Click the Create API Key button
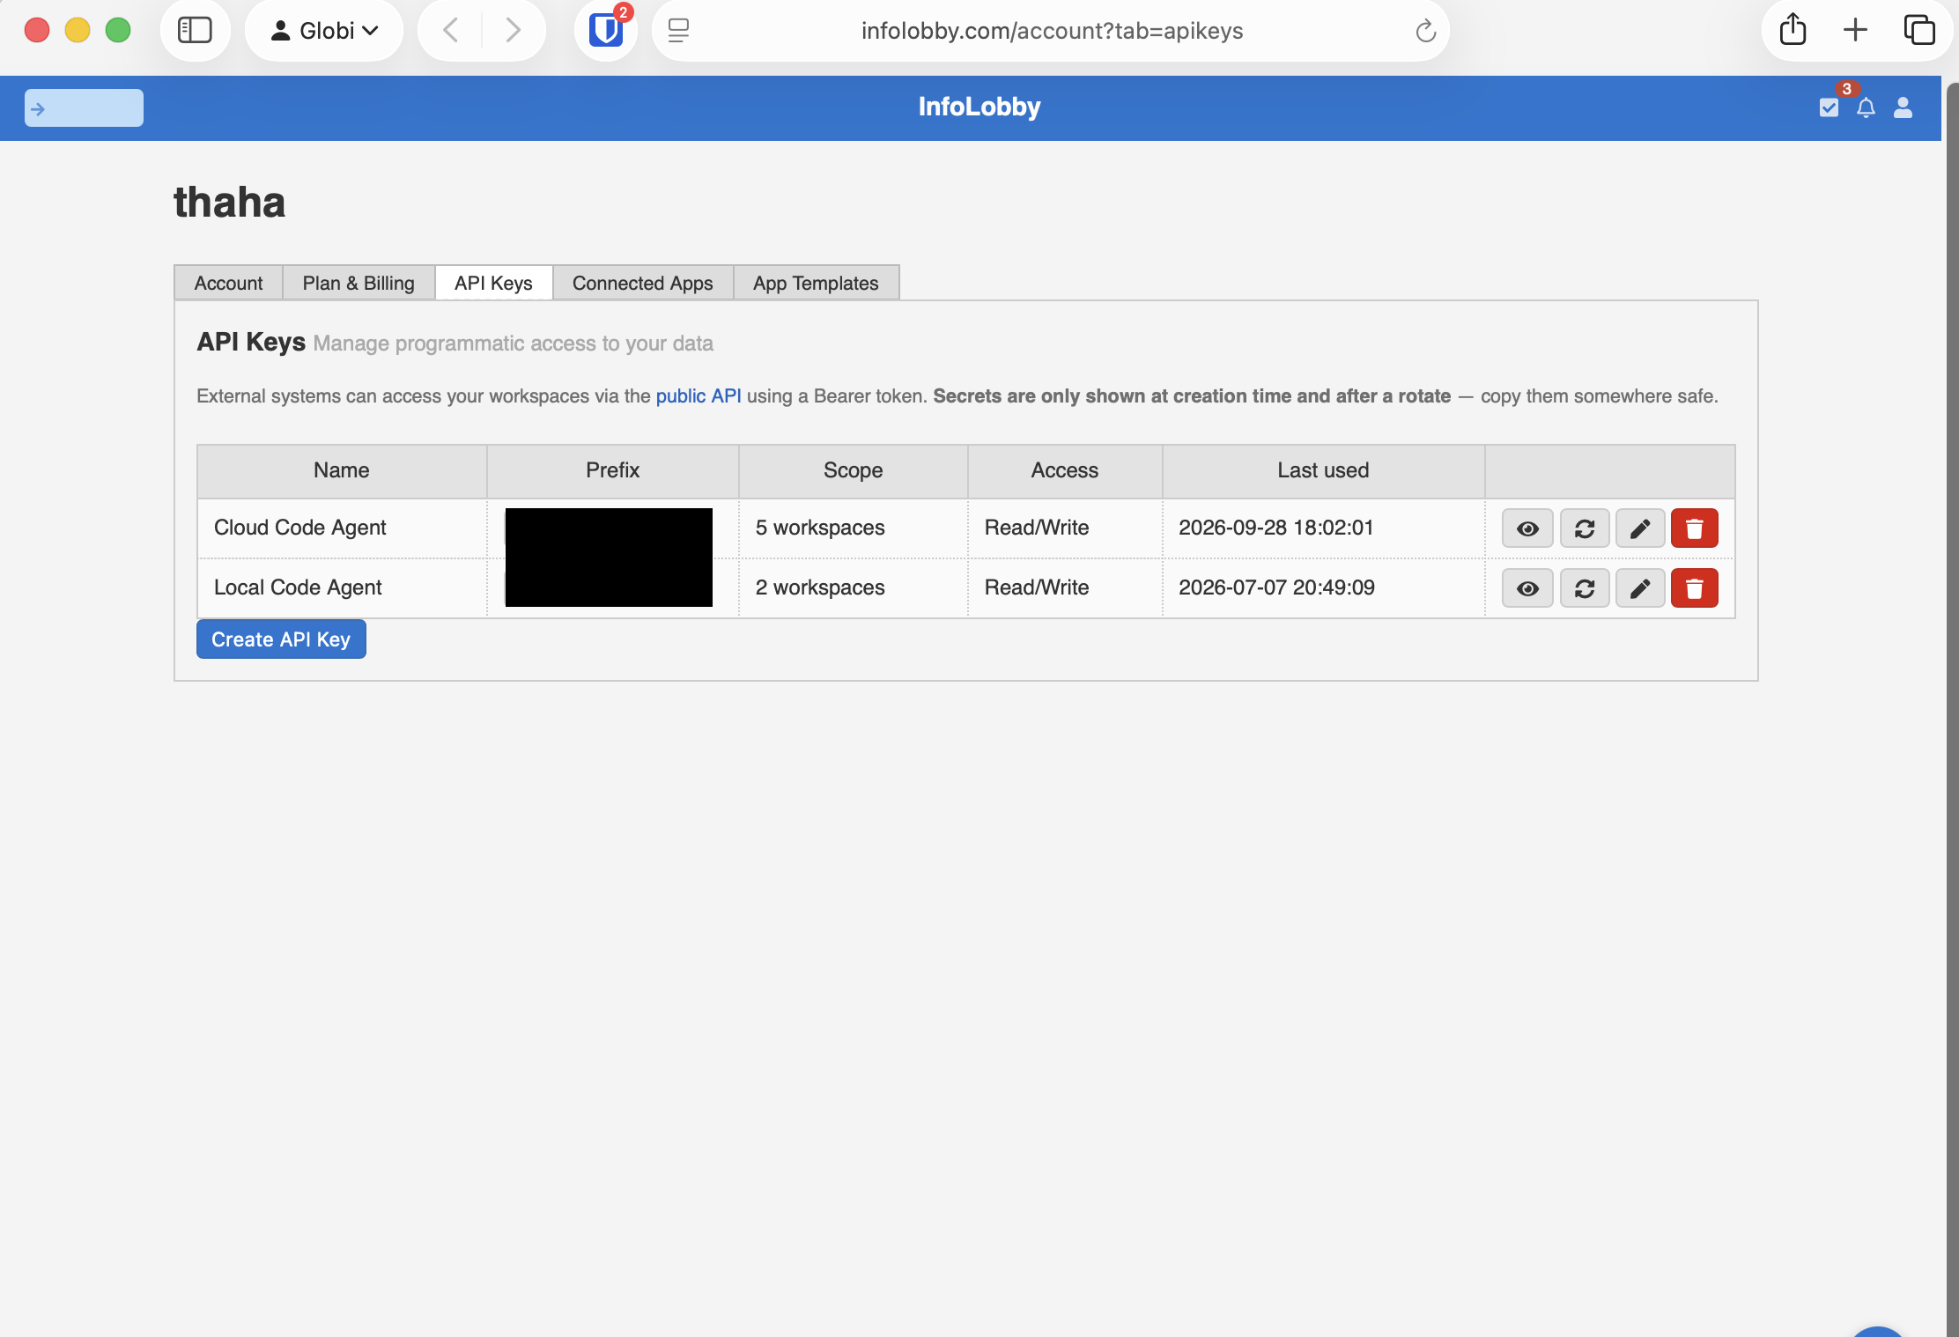Viewport: 1959px width, 1337px height. pos(281,639)
